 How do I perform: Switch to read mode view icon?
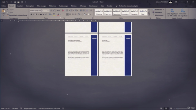click(161, 108)
